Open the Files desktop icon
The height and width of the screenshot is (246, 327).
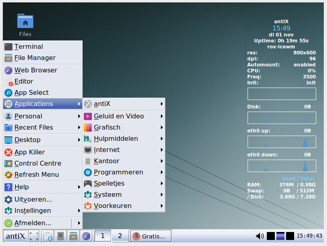pos(25,25)
